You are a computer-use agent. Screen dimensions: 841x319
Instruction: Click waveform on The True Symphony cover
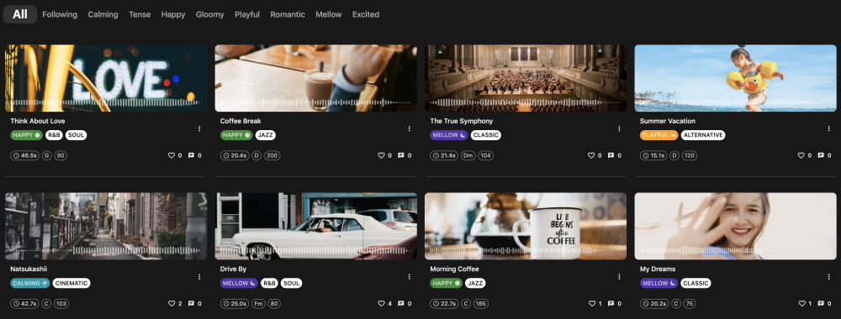tap(525, 102)
